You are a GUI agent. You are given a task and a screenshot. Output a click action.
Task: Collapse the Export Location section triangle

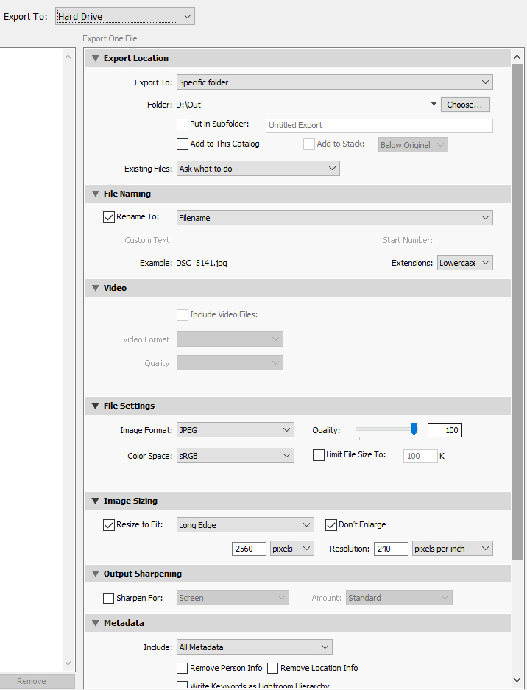pyautogui.click(x=96, y=58)
